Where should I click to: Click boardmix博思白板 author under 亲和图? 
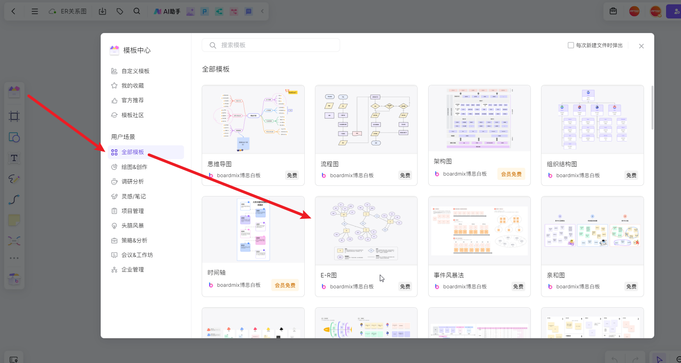tap(578, 287)
